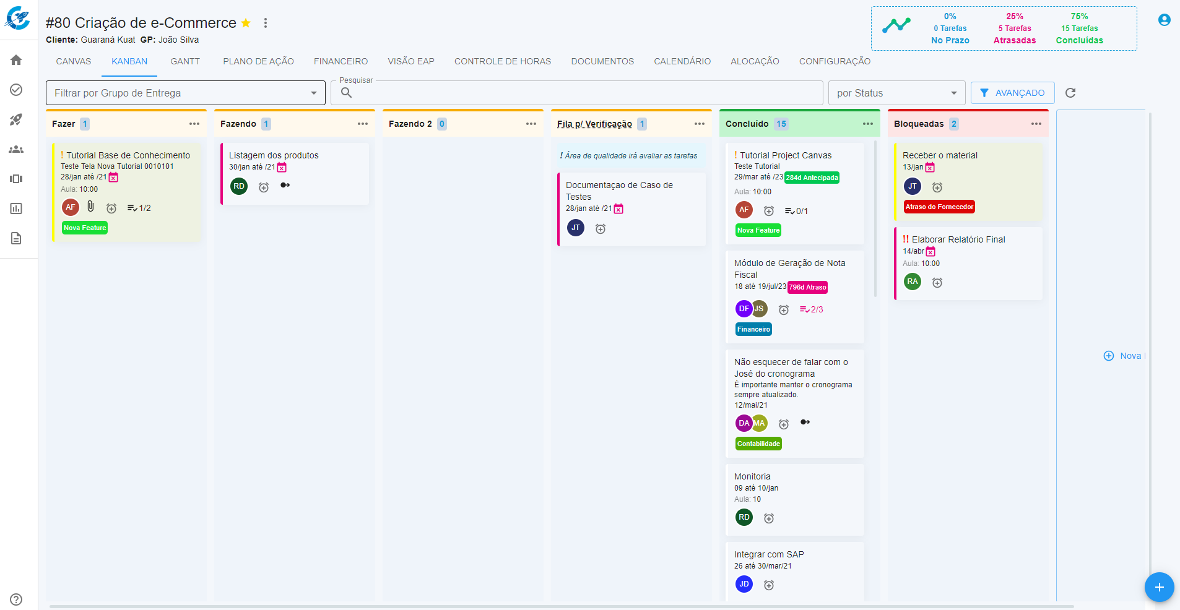Click the Pesquisar search field
The image size is (1180, 610).
(582, 93)
